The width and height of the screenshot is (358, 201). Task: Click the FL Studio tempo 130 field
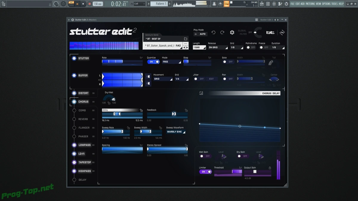(x=98, y=4)
